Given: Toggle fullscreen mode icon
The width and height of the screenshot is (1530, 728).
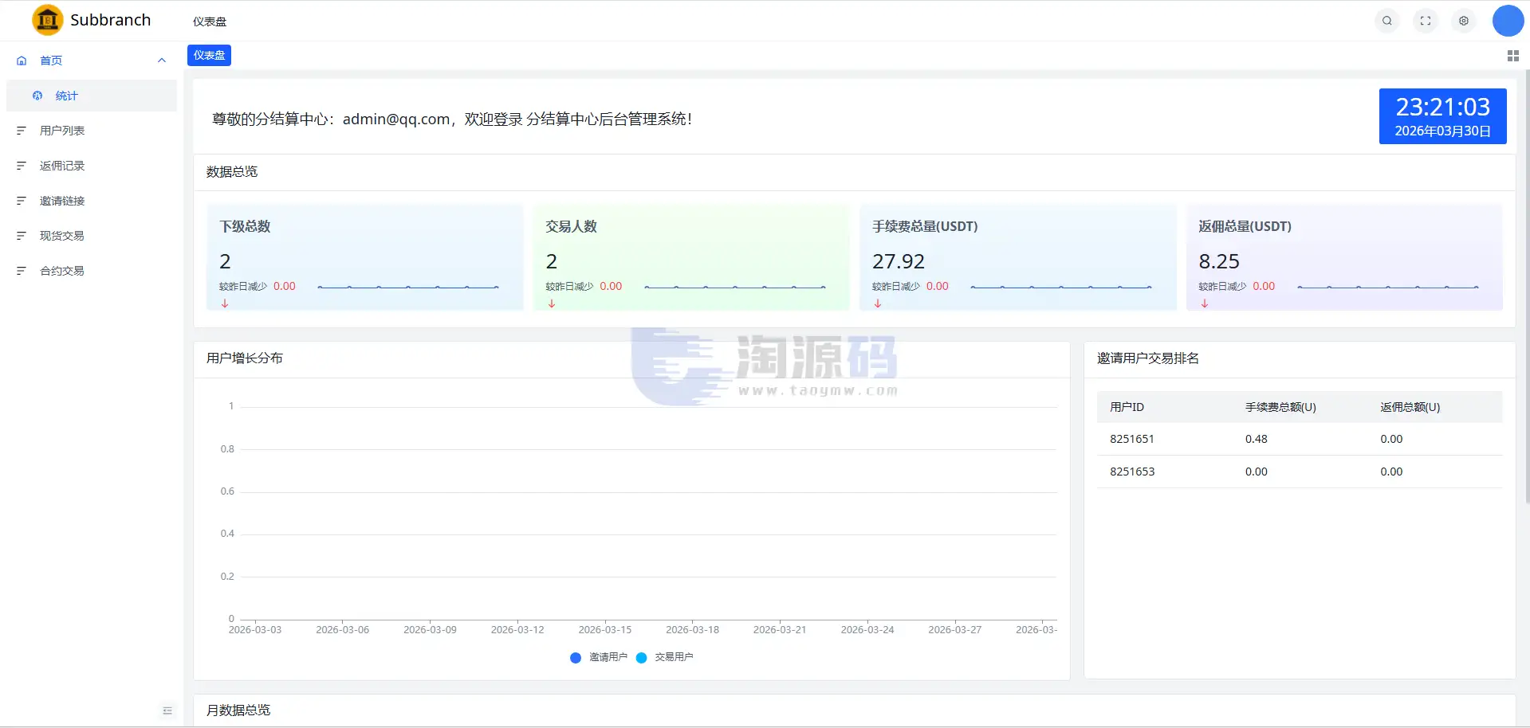Looking at the screenshot, I should tap(1426, 21).
